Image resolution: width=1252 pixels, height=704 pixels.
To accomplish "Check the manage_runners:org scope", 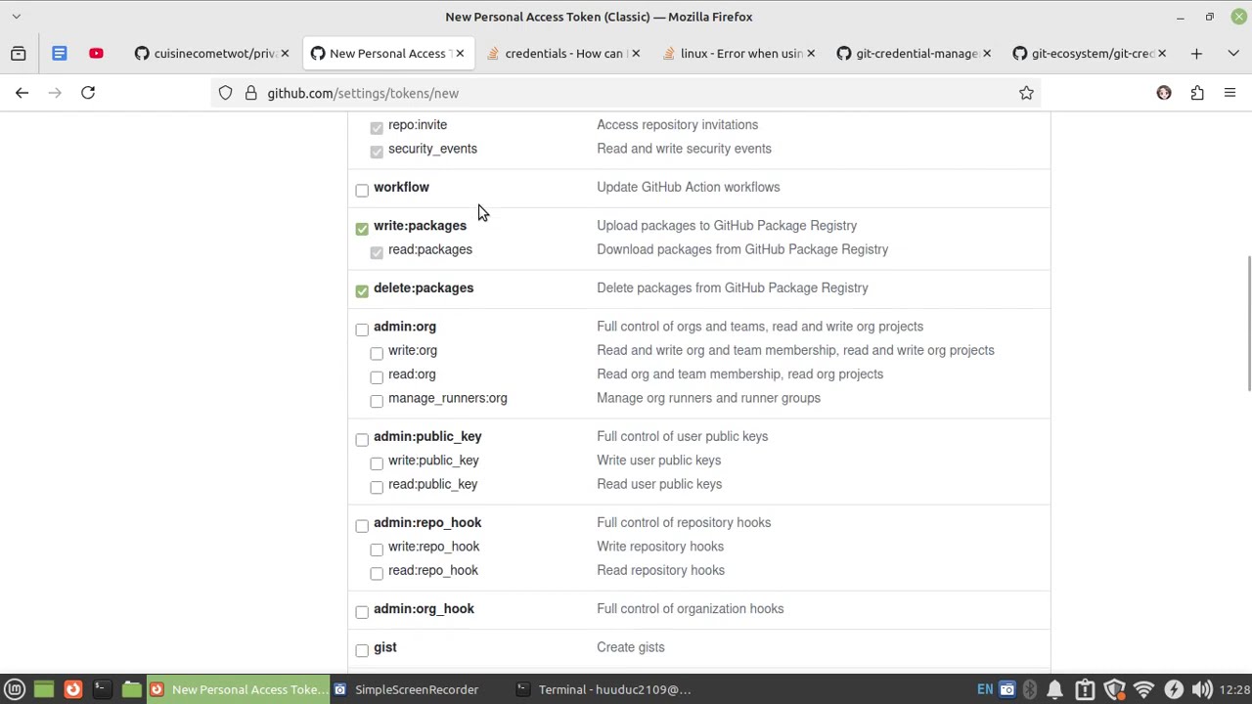I will click(377, 401).
